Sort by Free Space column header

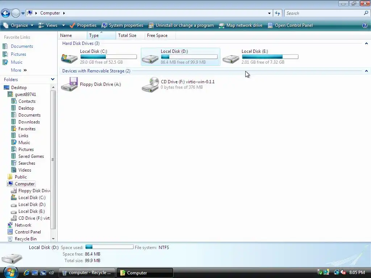point(160,35)
